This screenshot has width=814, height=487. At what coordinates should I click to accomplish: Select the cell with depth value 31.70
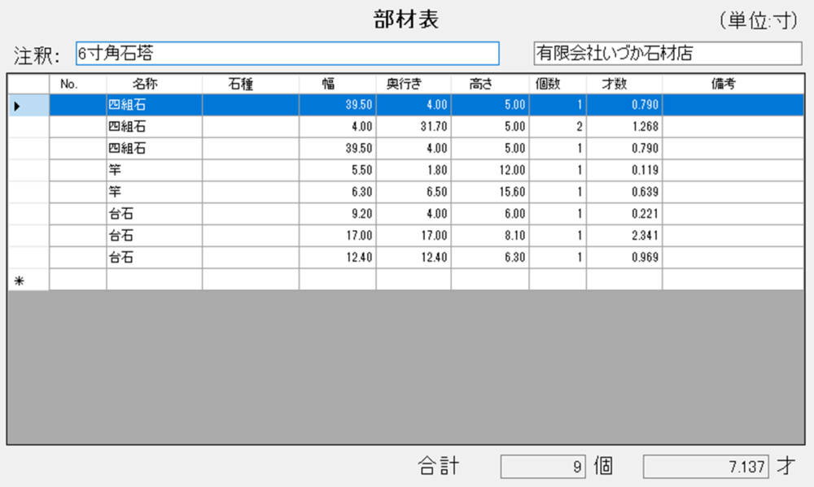pyautogui.click(x=413, y=127)
